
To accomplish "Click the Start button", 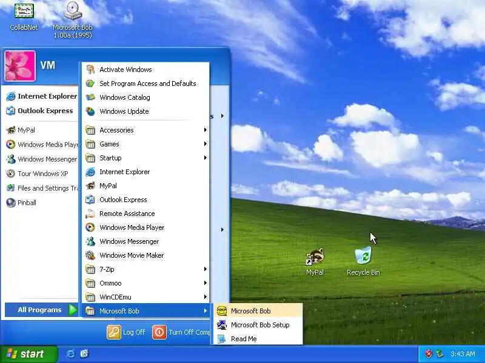I will click(28, 354).
